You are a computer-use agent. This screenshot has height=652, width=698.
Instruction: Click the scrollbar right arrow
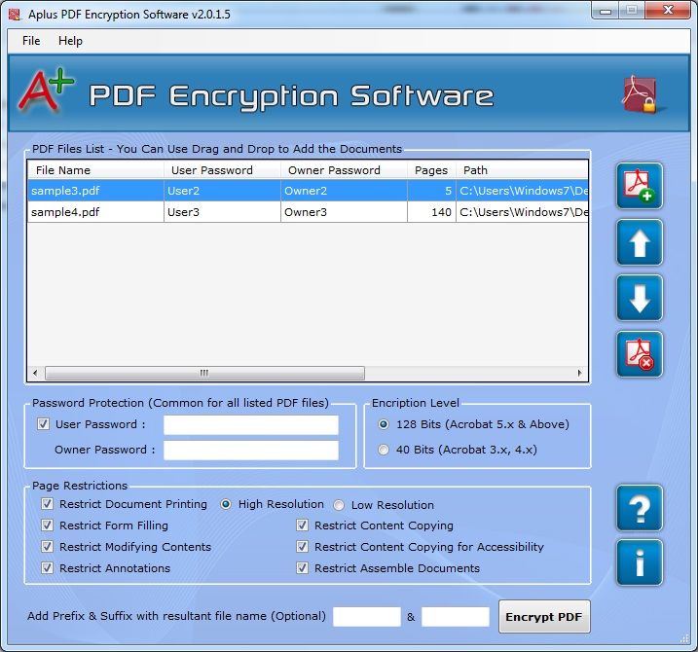579,373
